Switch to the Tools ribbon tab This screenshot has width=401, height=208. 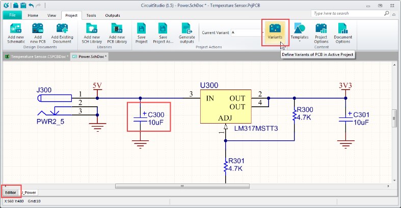(91, 15)
